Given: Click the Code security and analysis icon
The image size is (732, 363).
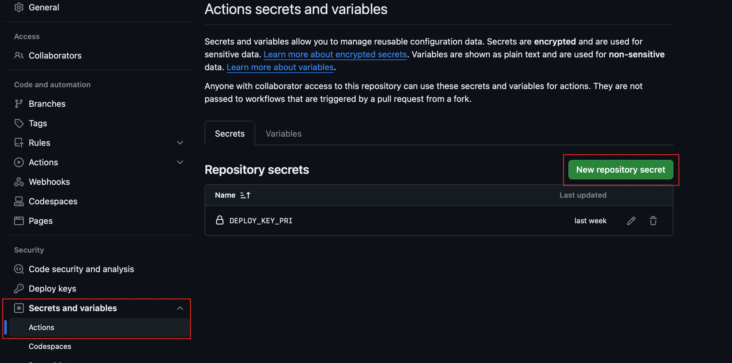Looking at the screenshot, I should click(19, 269).
